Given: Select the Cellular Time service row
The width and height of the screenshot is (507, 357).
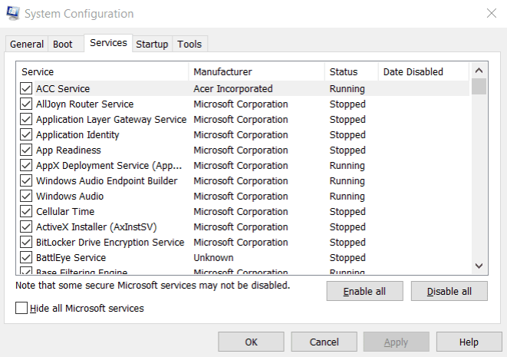Looking at the screenshot, I should (65, 212).
